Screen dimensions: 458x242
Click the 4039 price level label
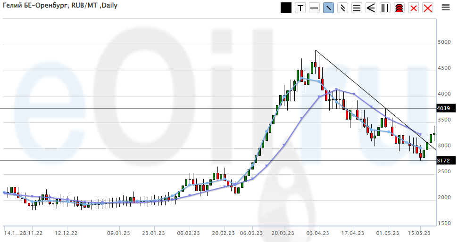tap(443, 108)
